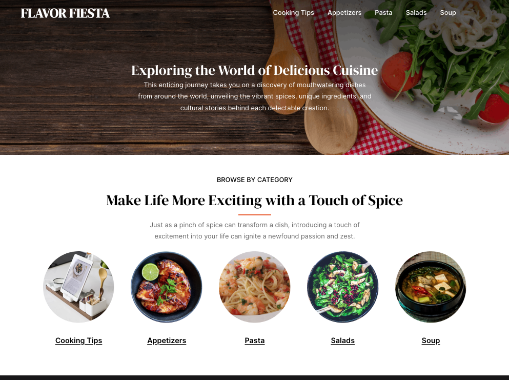
Task: Open Appetizers in the top navigation
Action: click(x=344, y=13)
